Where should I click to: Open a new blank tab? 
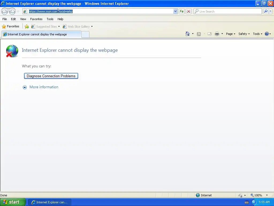tap(85, 34)
